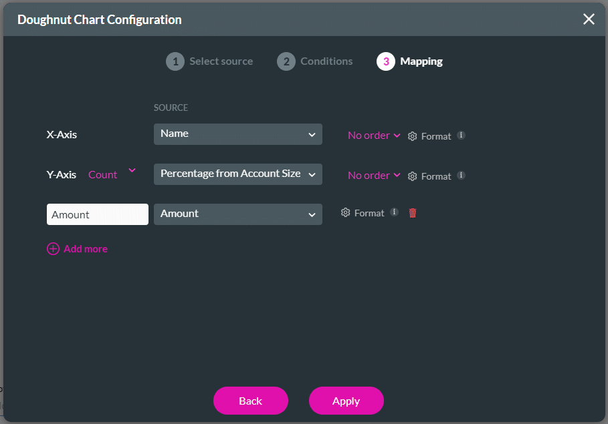The image size is (608, 424).
Task: Open the X-Axis Name source dropdown
Action: pos(237,134)
